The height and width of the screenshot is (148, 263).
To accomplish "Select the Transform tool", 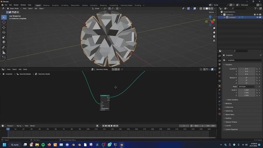I will (x=4, y=42).
